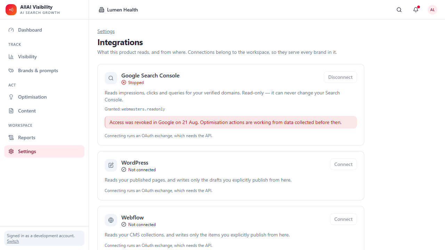Open the notifications bell
This screenshot has height=250, width=445.
click(x=416, y=10)
